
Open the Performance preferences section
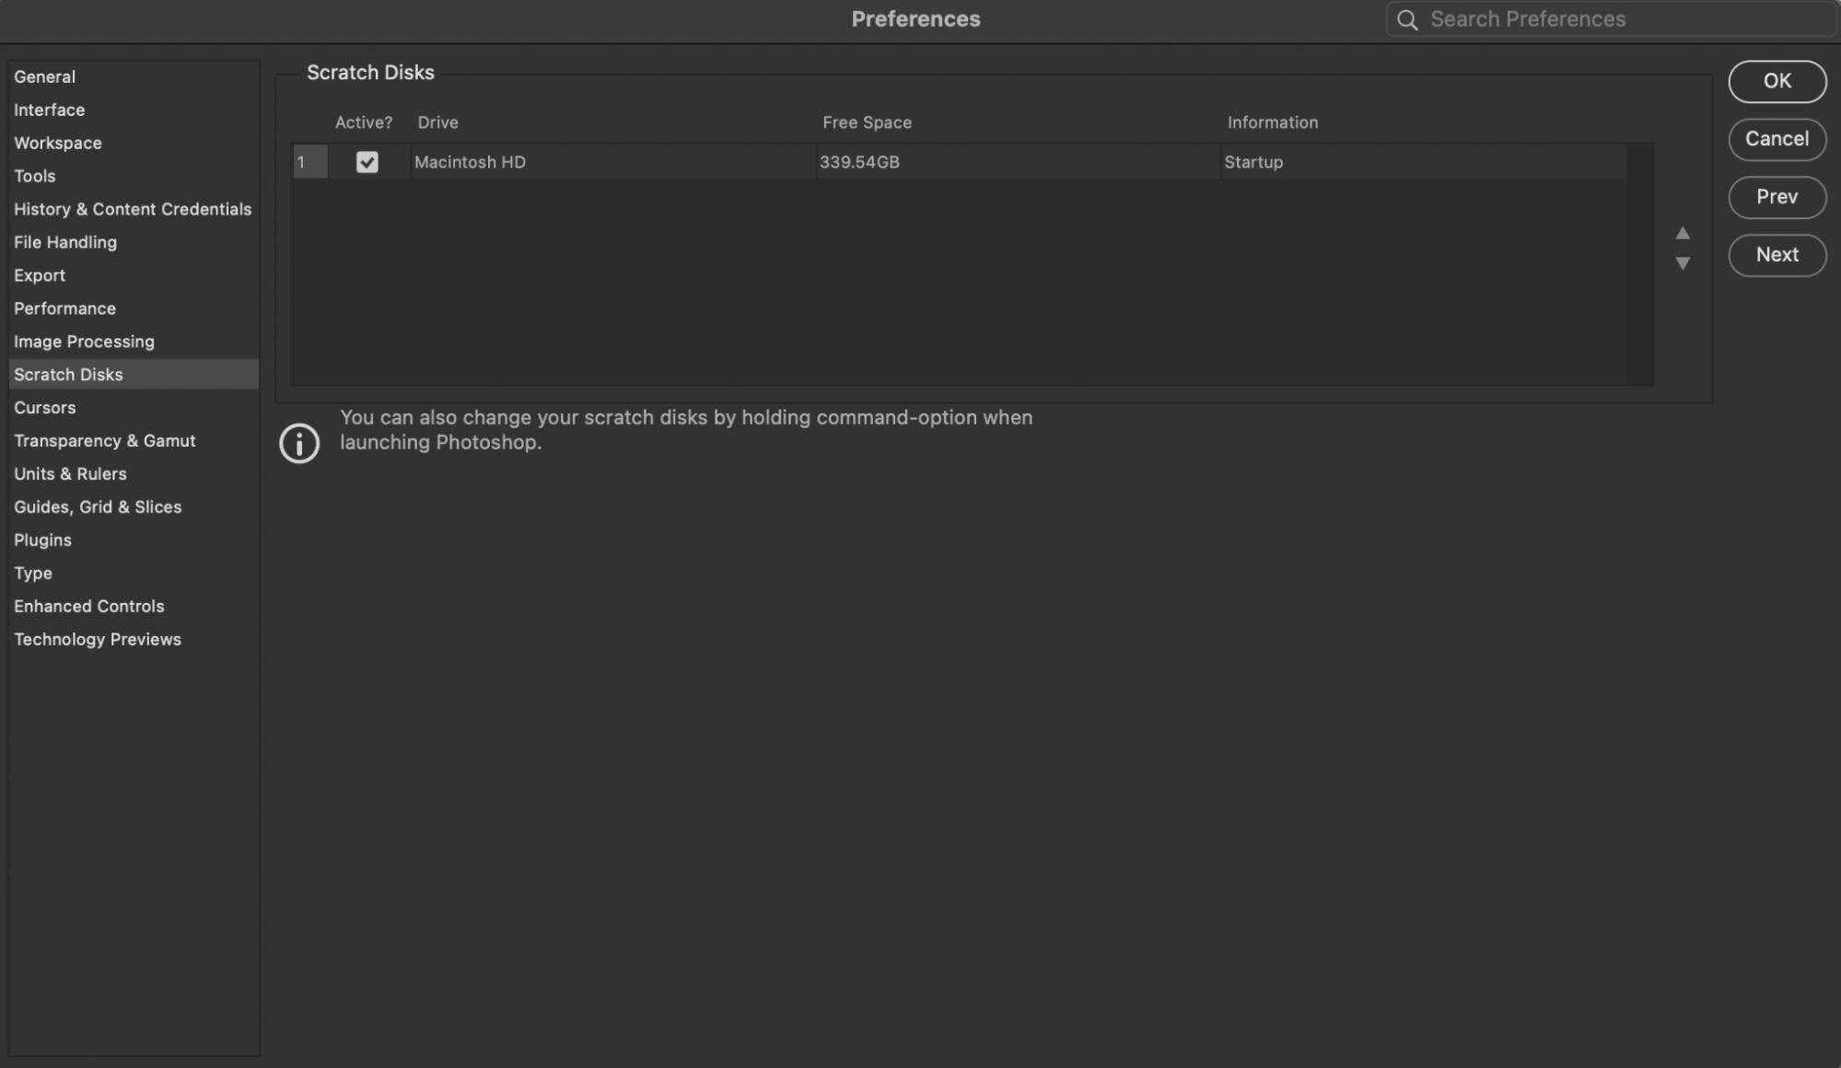(64, 308)
